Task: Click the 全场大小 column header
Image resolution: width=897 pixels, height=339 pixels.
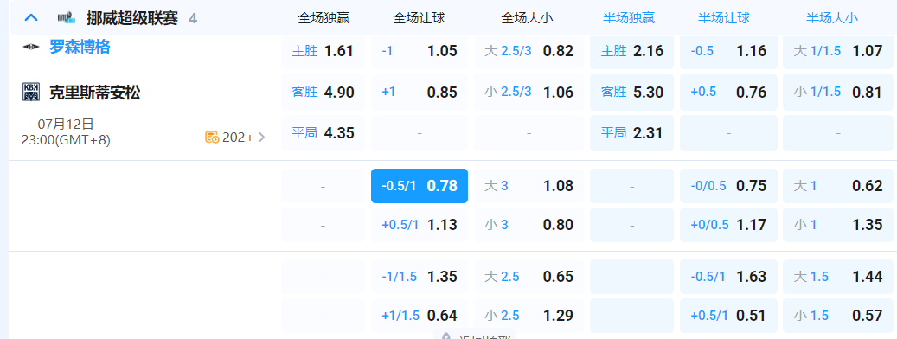Action: coord(527,18)
